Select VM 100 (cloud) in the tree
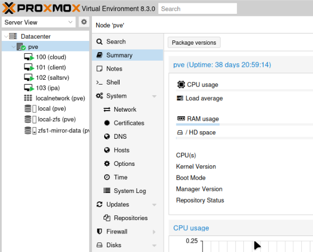The height and width of the screenshot is (252, 313). point(46,57)
